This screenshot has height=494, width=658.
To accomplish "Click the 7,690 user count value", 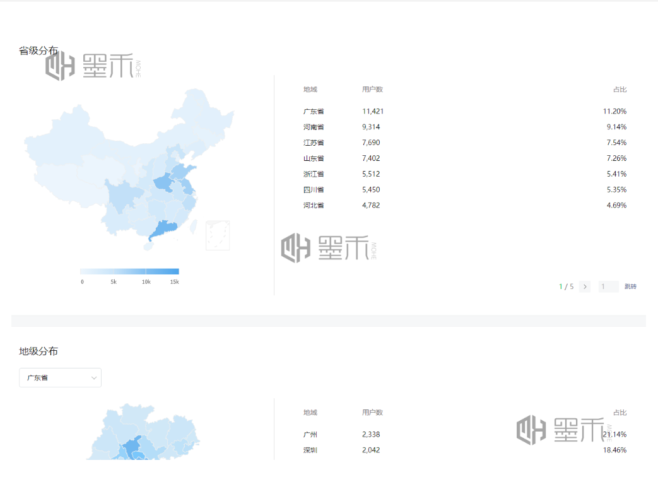I will click(x=371, y=143).
